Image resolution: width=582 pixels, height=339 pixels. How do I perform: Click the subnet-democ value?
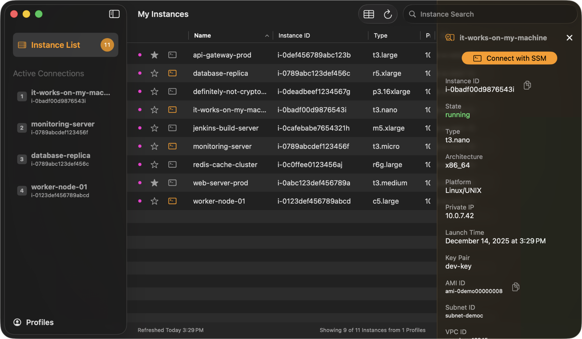(x=464, y=315)
